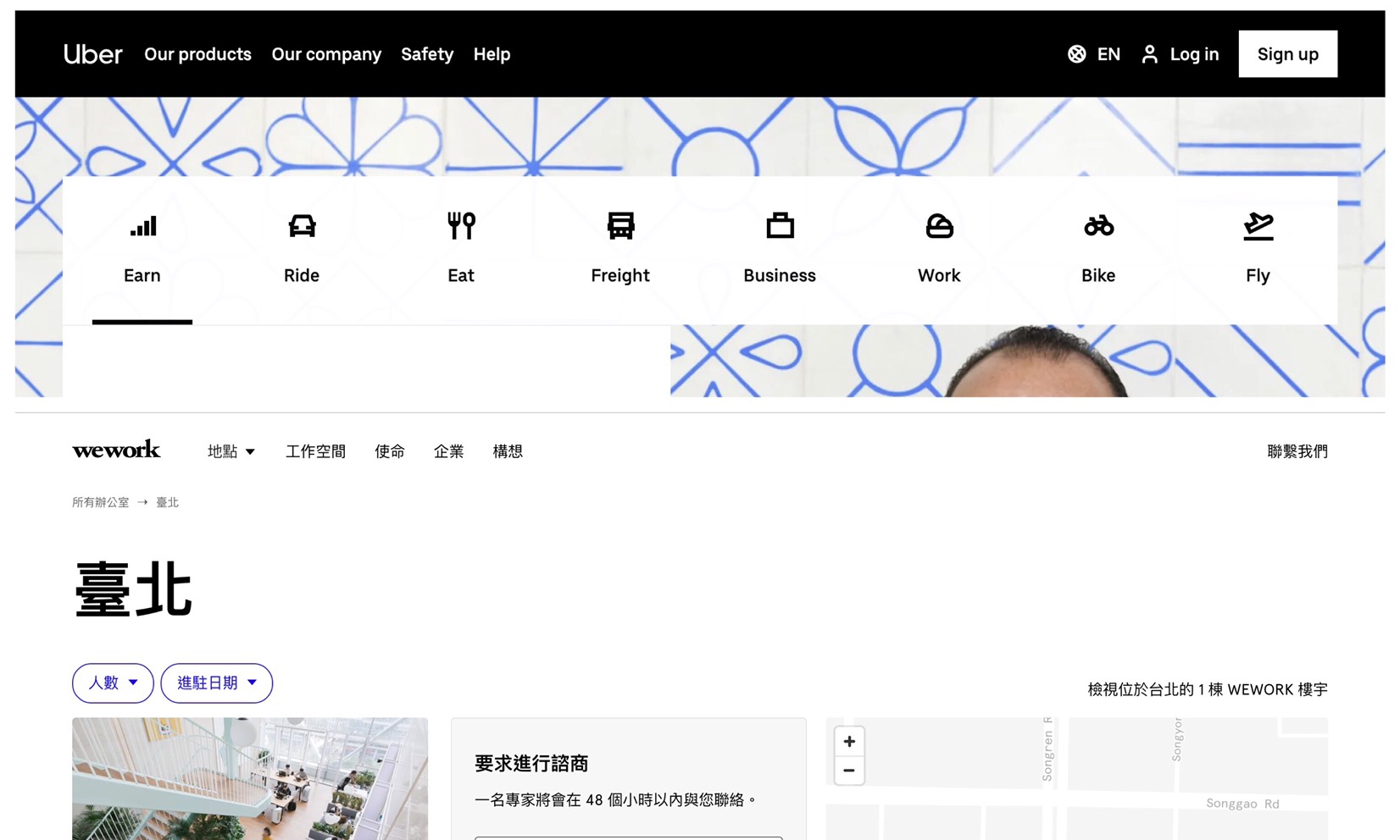
Task: Click the Uber logo
Action: point(92,54)
